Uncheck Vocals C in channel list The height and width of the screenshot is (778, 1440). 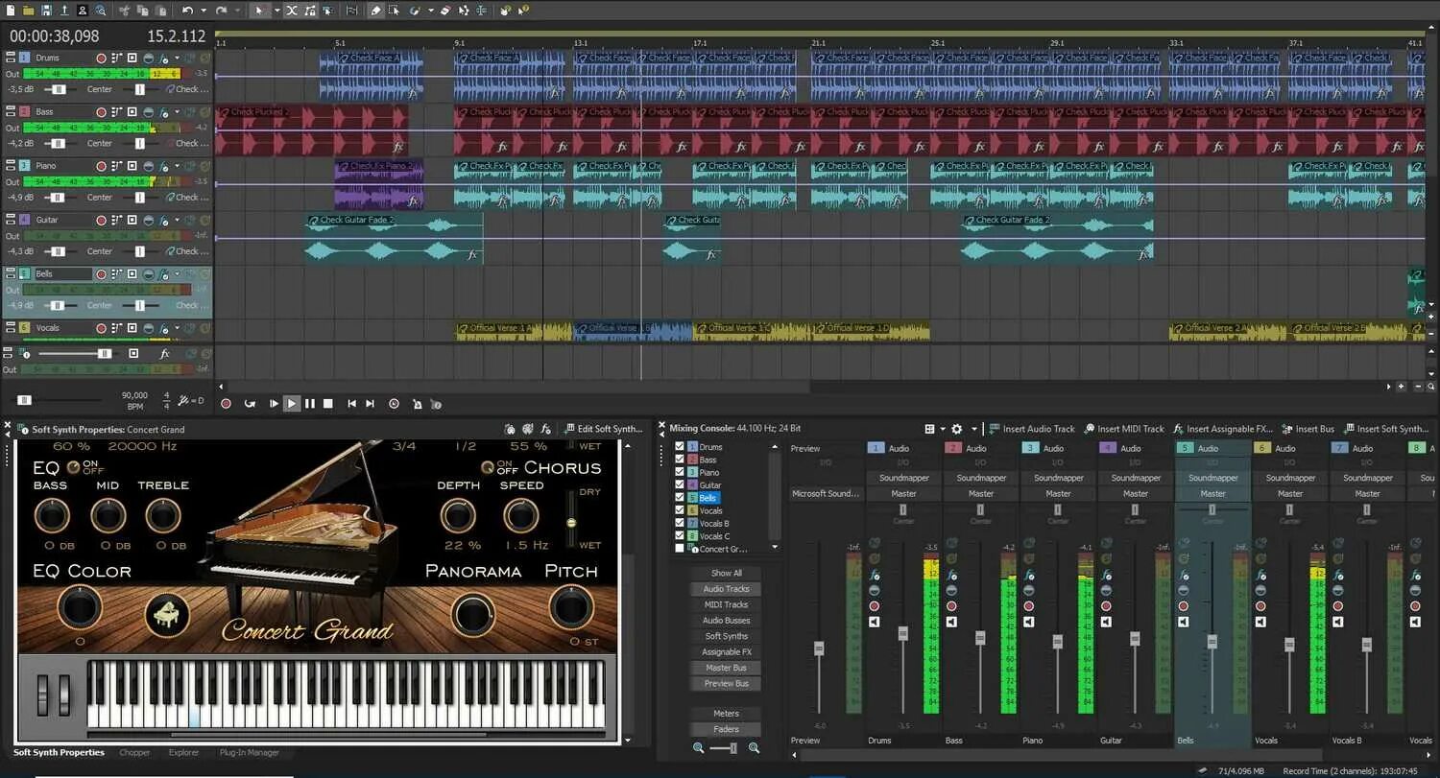pos(680,536)
